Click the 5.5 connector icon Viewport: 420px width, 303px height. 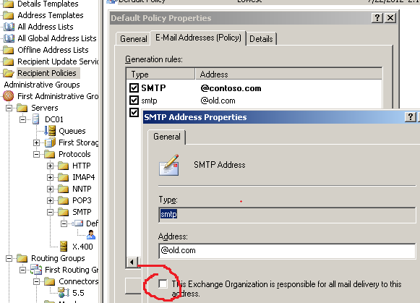click(64, 293)
